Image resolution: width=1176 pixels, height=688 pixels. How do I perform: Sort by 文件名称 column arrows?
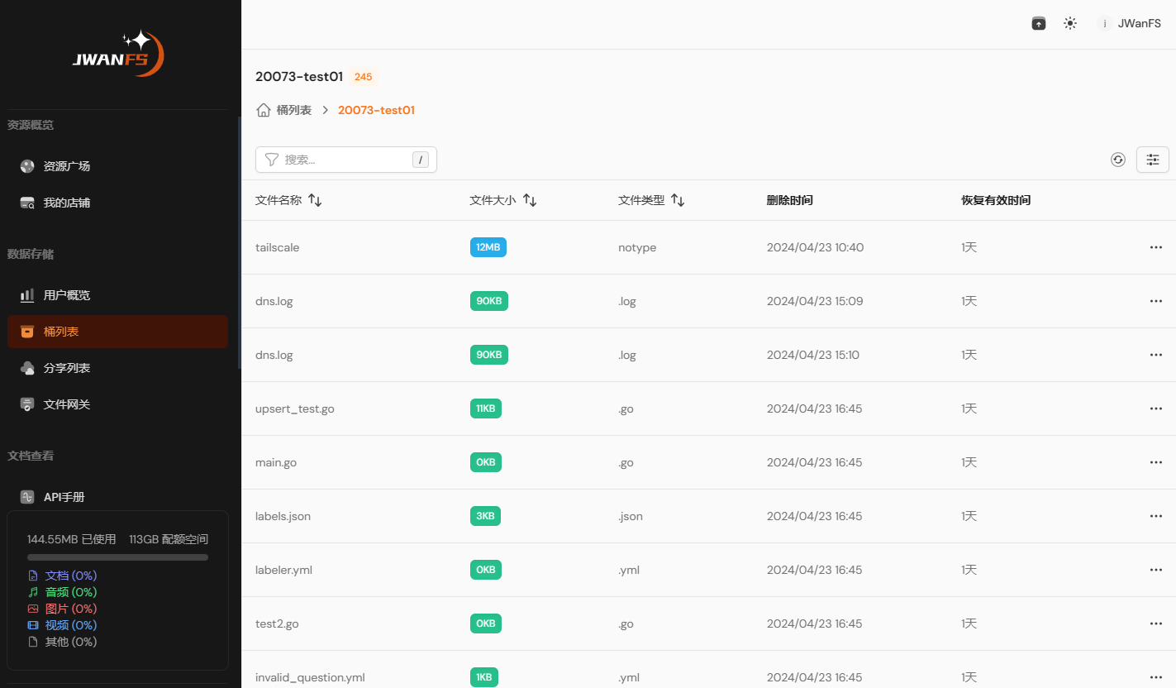[315, 200]
